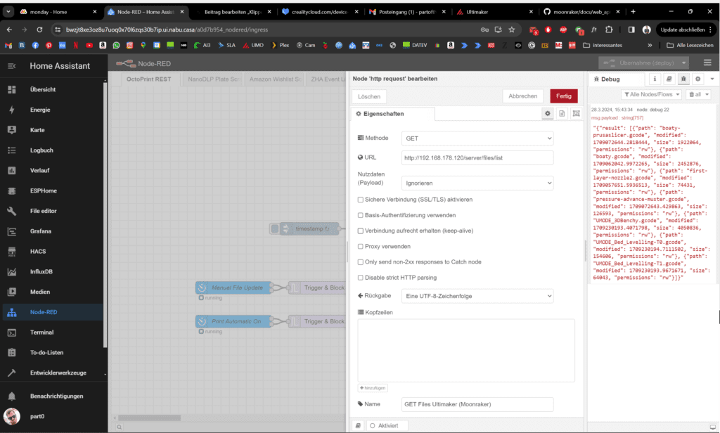Image resolution: width=720 pixels, height=433 pixels.
Task: Expand the sidebar tab list arrow
Action: pos(712,79)
